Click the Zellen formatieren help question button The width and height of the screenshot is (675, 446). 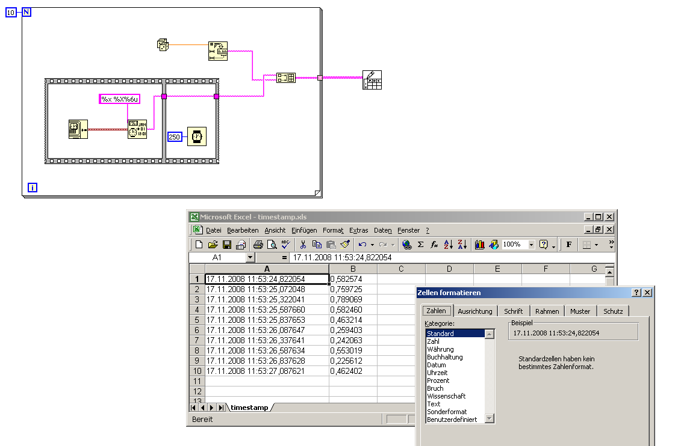(636, 293)
